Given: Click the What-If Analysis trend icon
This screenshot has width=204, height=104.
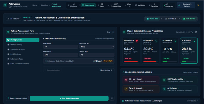Looking at the screenshot, I should pyautogui.click(x=126, y=89).
